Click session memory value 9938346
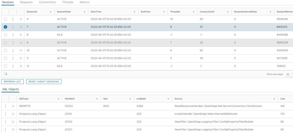 coord(282,19)
